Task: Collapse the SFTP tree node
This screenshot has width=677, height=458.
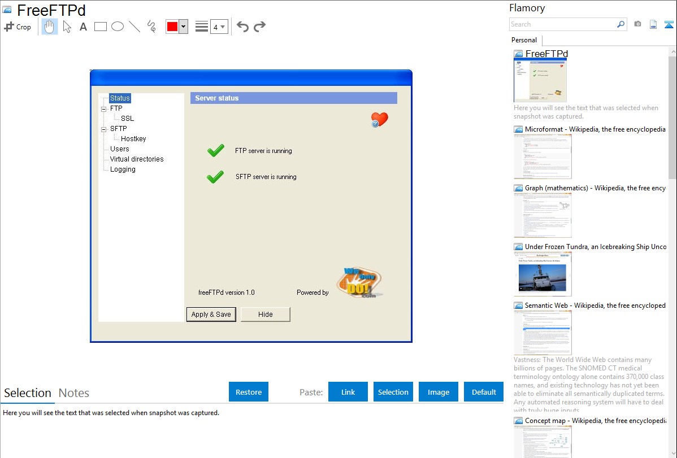Action: point(103,129)
